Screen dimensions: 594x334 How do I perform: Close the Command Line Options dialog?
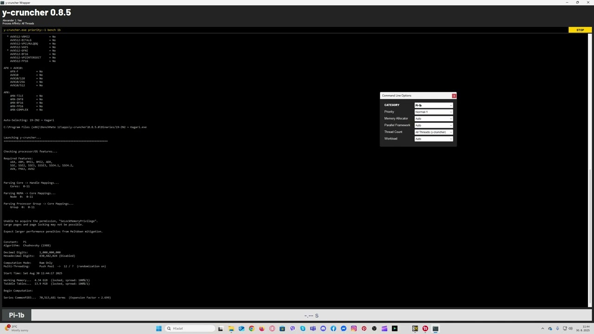click(x=454, y=96)
